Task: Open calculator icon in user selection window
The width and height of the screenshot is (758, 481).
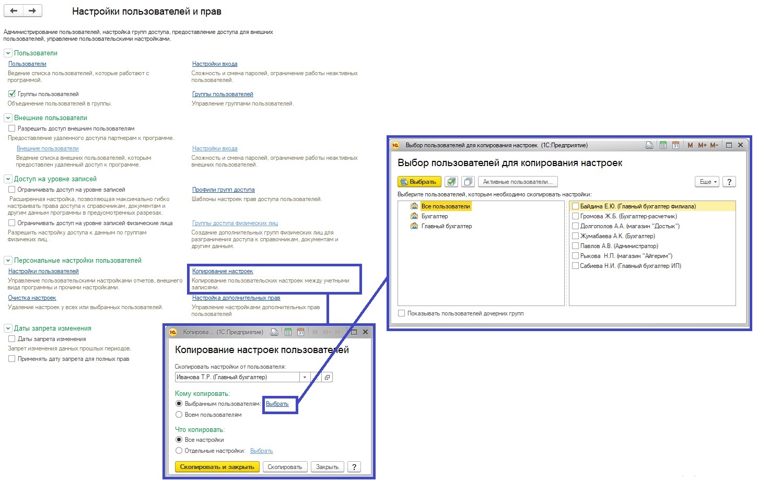Action: (663, 145)
